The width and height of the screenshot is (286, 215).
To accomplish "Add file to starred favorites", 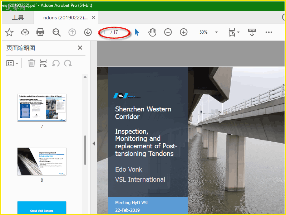I will tap(9, 32).
